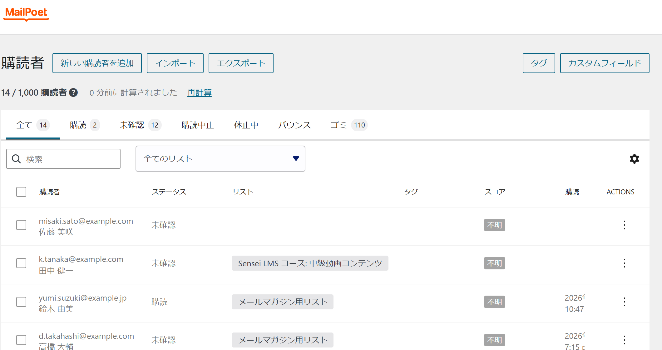This screenshot has width=662, height=350.
Task: Open the subscriber count help icon
Action: [x=73, y=92]
